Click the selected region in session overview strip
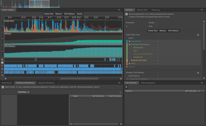 pyautogui.click(x=39, y=4)
